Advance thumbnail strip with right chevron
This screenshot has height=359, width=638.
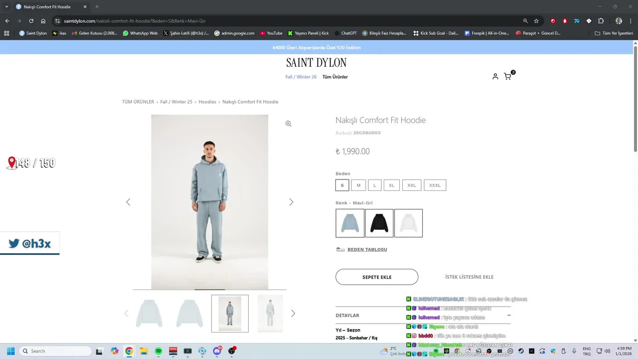click(x=293, y=313)
